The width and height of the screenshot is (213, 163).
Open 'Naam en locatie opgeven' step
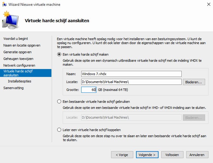21,45
